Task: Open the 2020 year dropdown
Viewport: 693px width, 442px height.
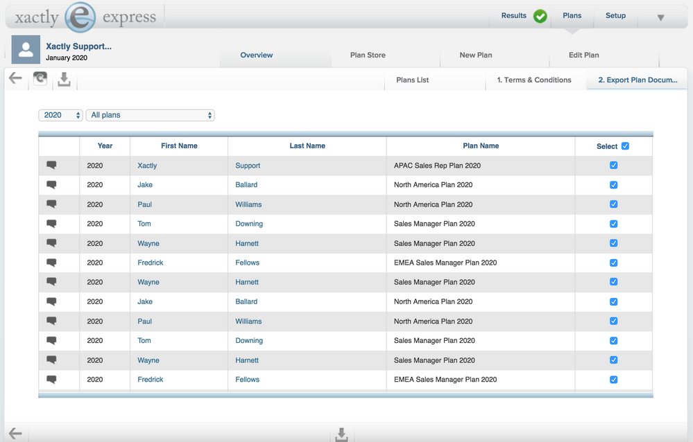Action: point(60,115)
